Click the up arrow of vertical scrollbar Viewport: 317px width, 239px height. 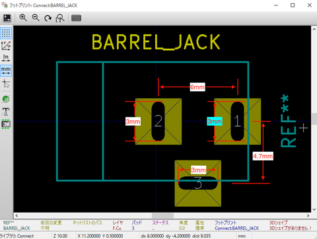pyautogui.click(x=314, y=29)
